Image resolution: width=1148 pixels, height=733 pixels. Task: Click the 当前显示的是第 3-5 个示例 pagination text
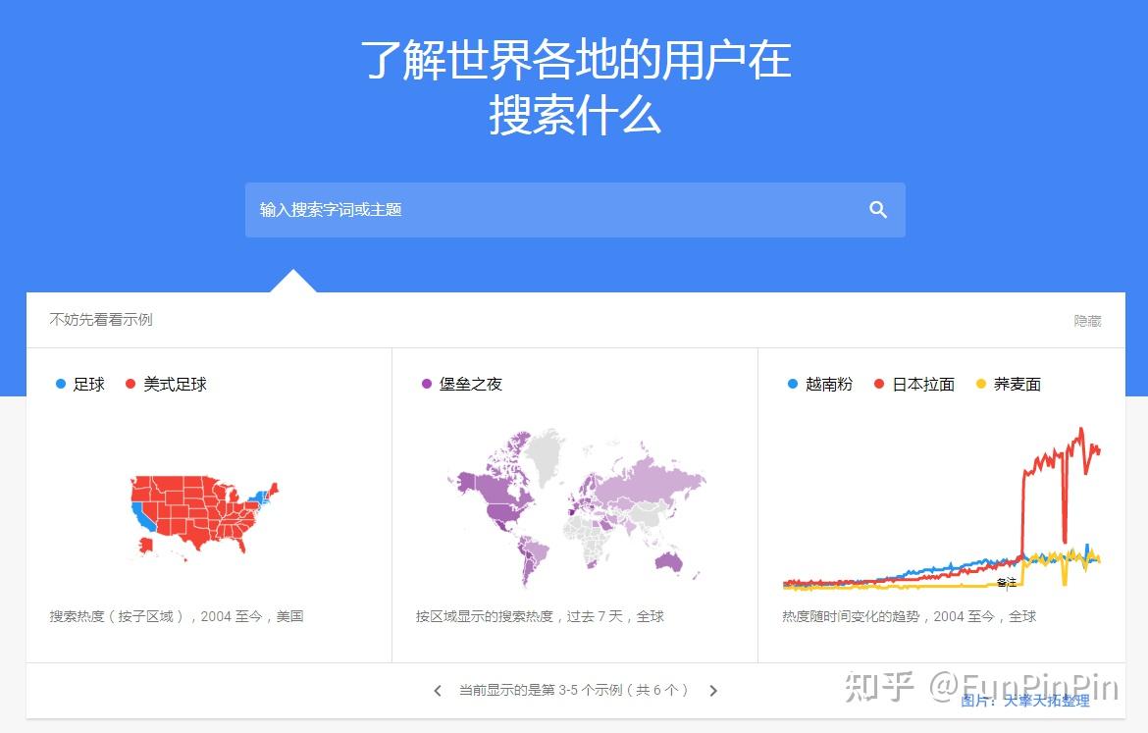[x=575, y=690]
